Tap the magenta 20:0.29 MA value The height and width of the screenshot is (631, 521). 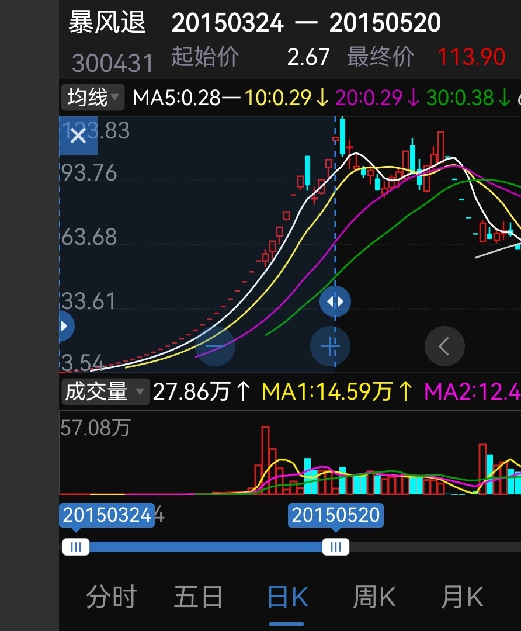click(x=369, y=98)
